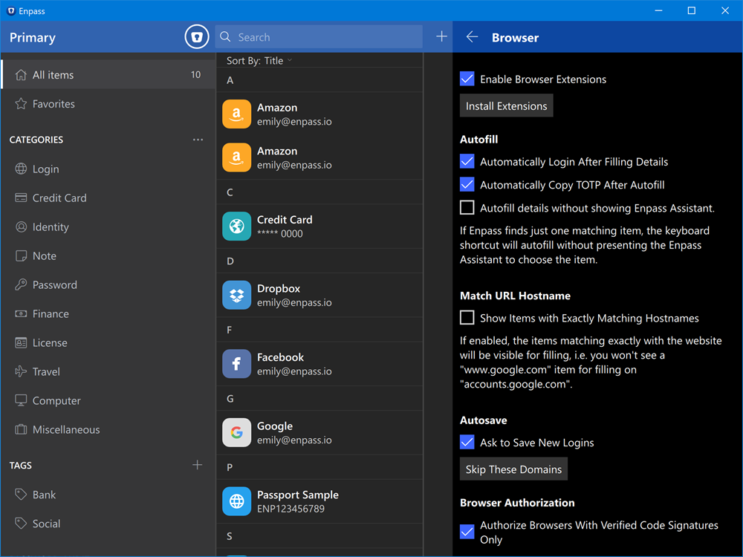Select the Travel category
743x557 pixels.
pos(108,371)
